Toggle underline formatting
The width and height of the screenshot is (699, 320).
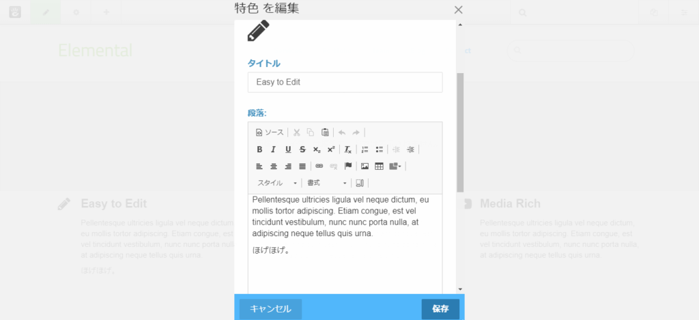(x=288, y=149)
